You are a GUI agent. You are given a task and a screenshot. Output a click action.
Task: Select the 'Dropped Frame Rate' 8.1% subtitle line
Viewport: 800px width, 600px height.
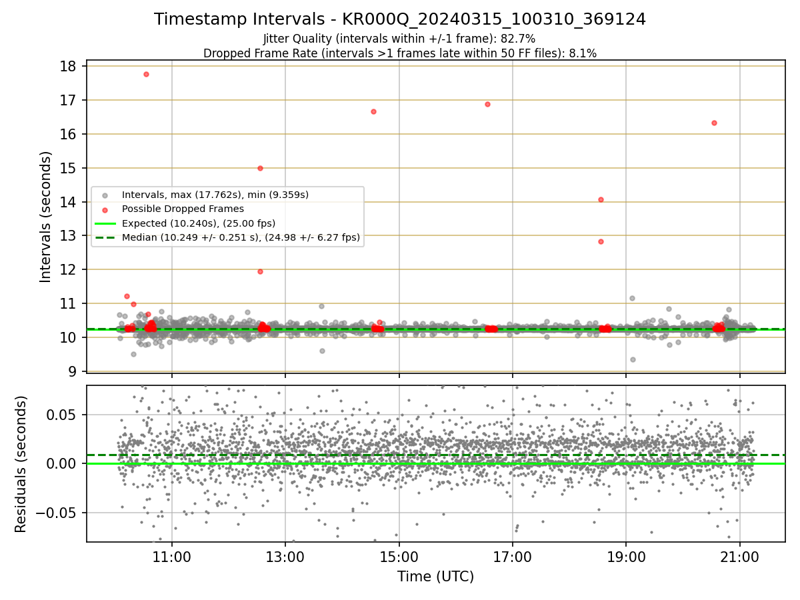[x=400, y=53]
